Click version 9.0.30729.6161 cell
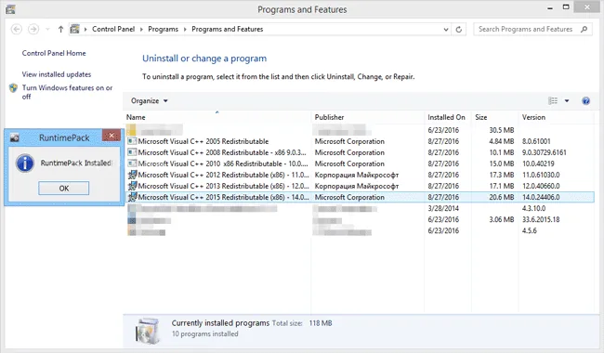604x353 pixels. tap(545, 152)
